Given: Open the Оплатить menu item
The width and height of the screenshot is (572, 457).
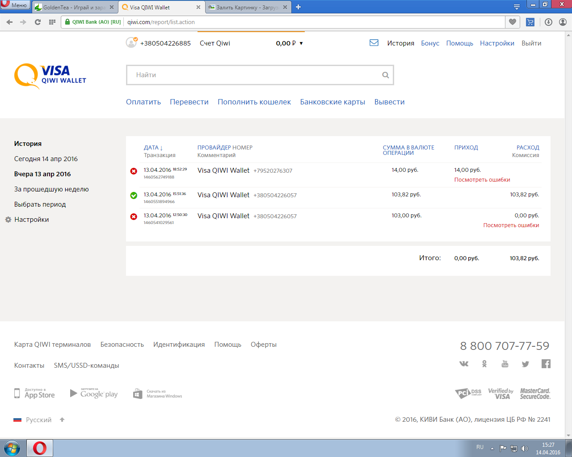Looking at the screenshot, I should tap(143, 102).
